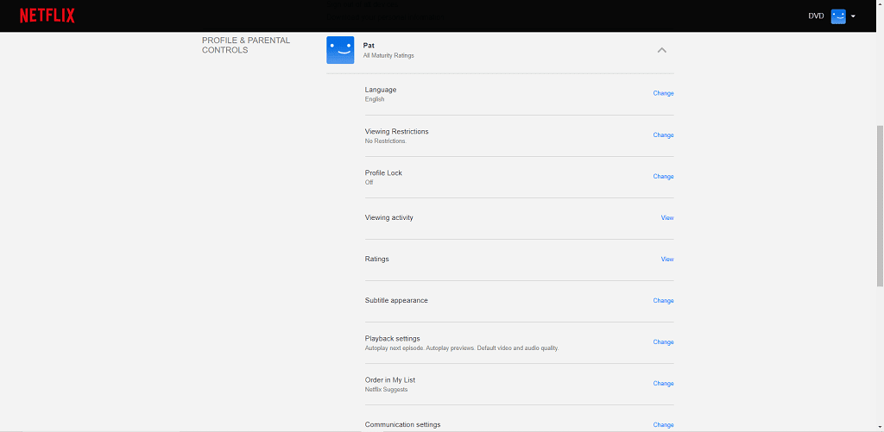Image resolution: width=884 pixels, height=432 pixels.
Task: Change Order in My List
Action: [x=663, y=384]
